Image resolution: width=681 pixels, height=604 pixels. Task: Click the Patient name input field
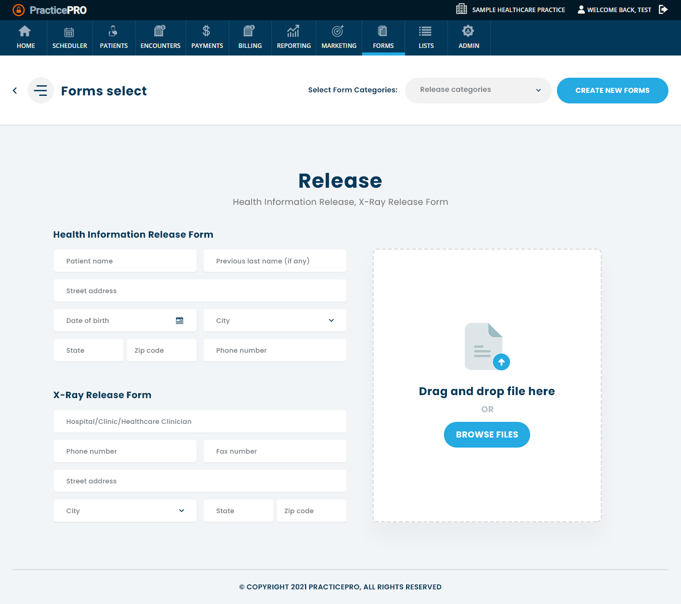pyautogui.click(x=125, y=261)
